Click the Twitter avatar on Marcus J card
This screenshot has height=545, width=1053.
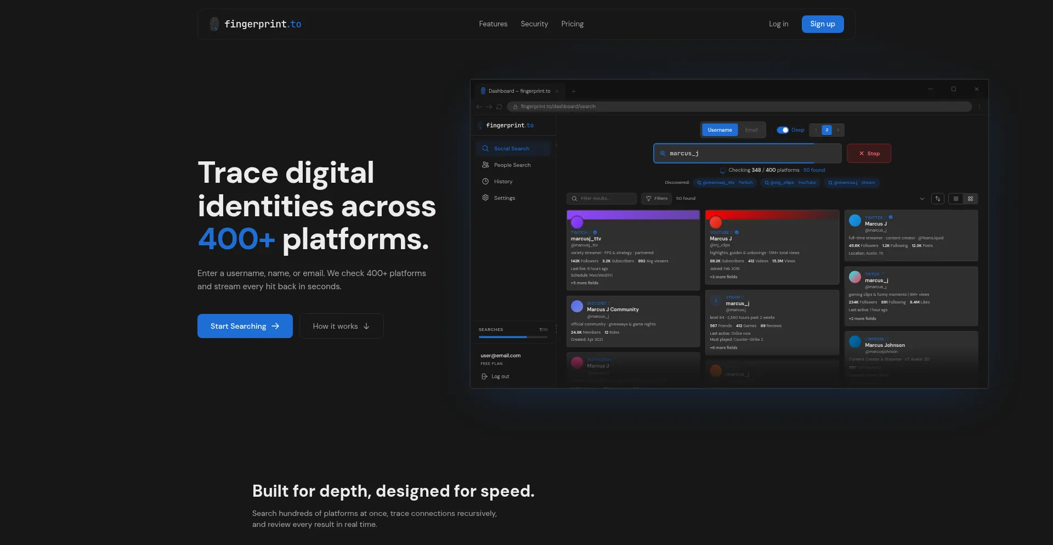pos(855,221)
